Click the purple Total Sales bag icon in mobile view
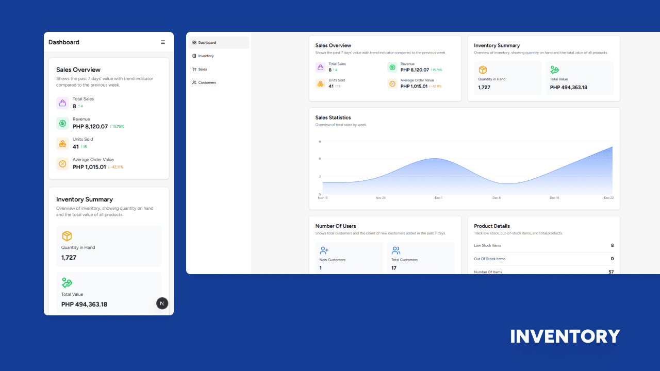Viewport: 660px width, 371px height. [x=62, y=103]
